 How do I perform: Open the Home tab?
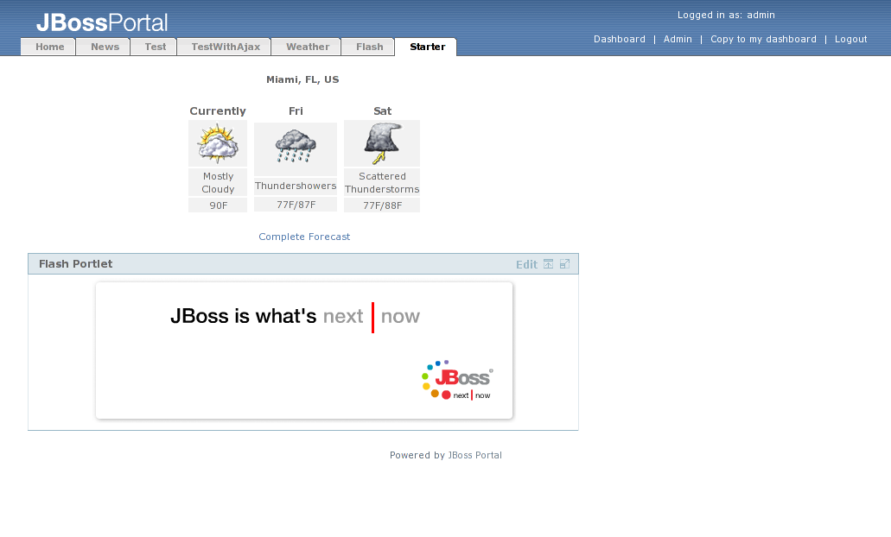tap(48, 47)
